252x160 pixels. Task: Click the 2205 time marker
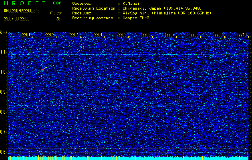(x=122, y=35)
